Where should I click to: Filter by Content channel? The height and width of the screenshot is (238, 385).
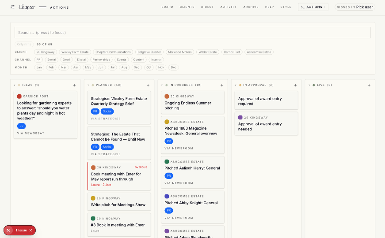point(139,60)
